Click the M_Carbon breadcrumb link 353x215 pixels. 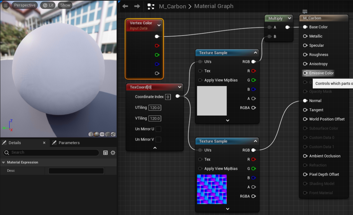pyautogui.click(x=172, y=6)
